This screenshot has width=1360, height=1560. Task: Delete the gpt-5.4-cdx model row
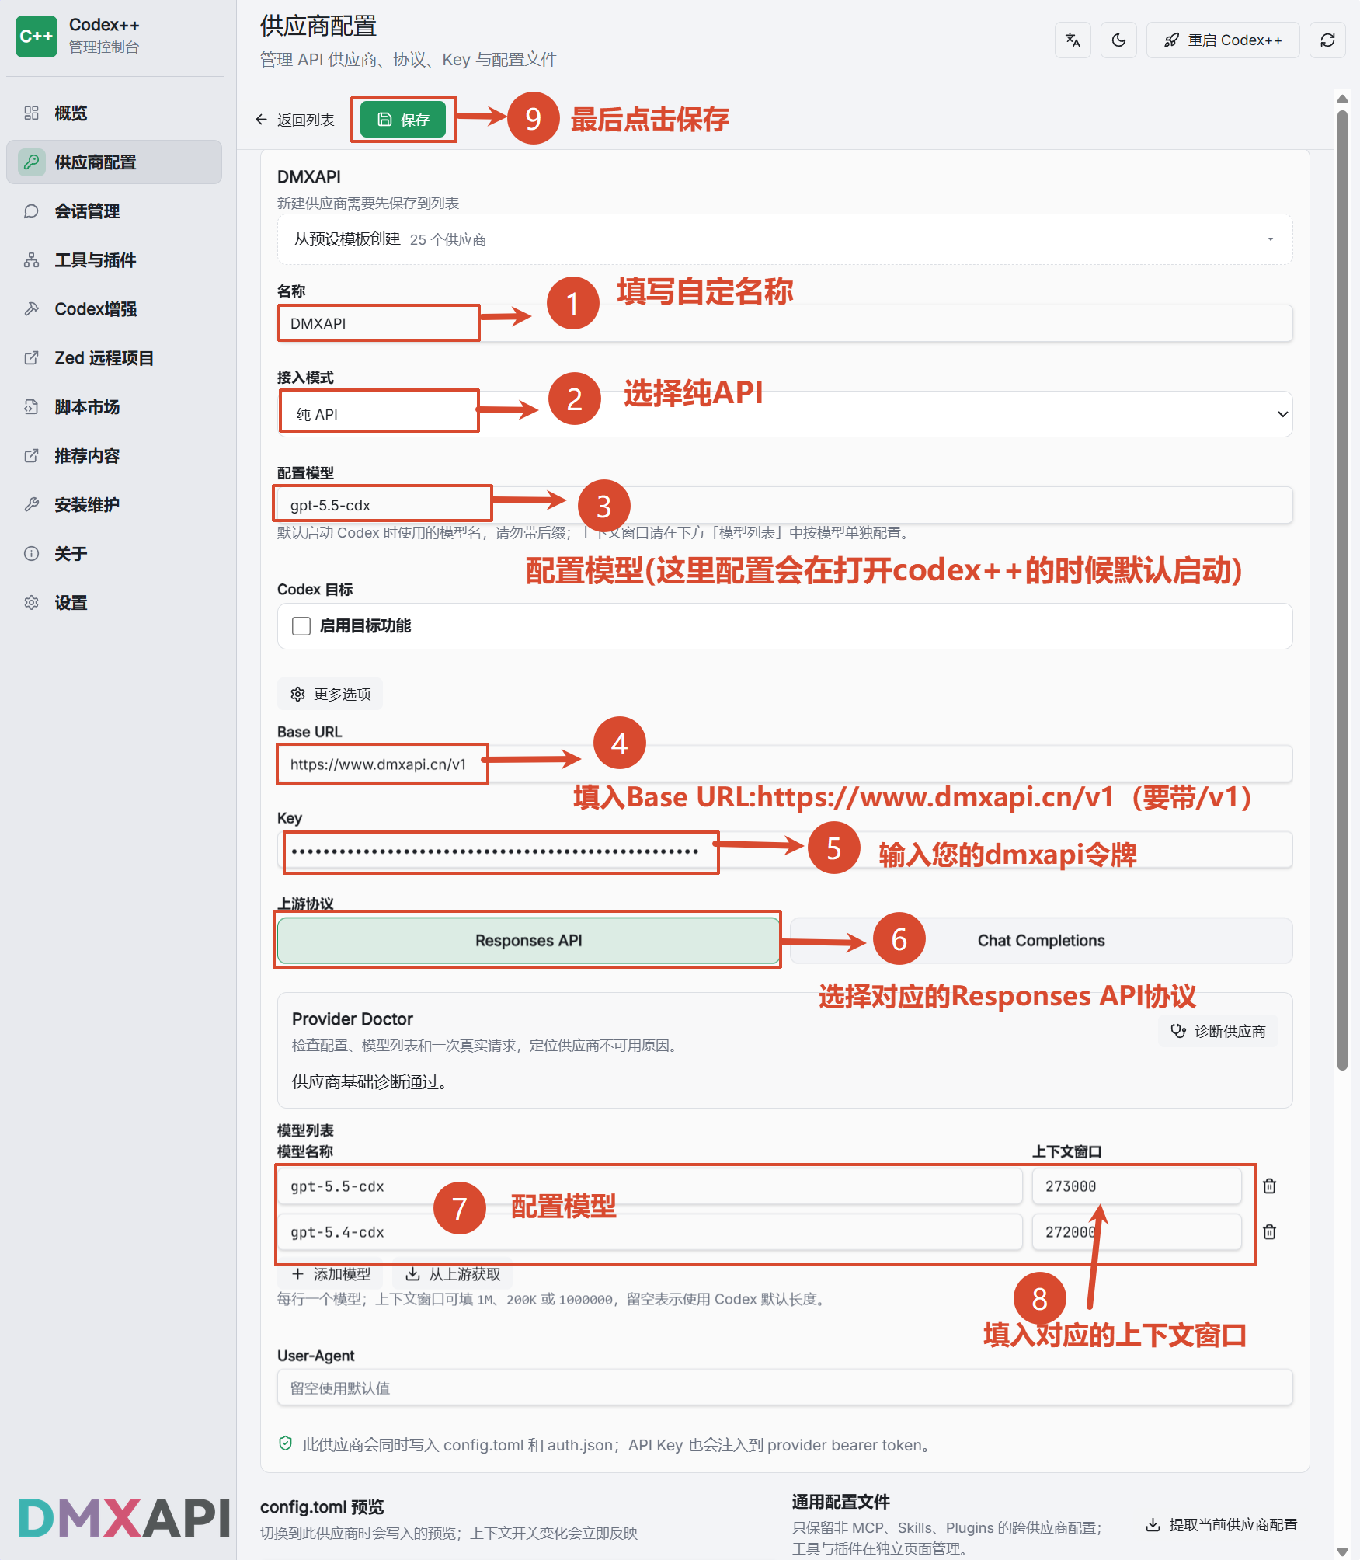tap(1269, 1231)
